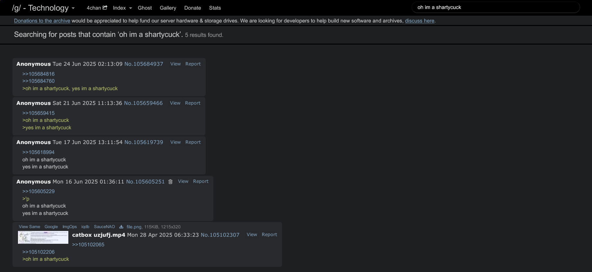Follow quote link >>105102206
Viewport: 592px width, 272px height.
[x=39, y=252]
